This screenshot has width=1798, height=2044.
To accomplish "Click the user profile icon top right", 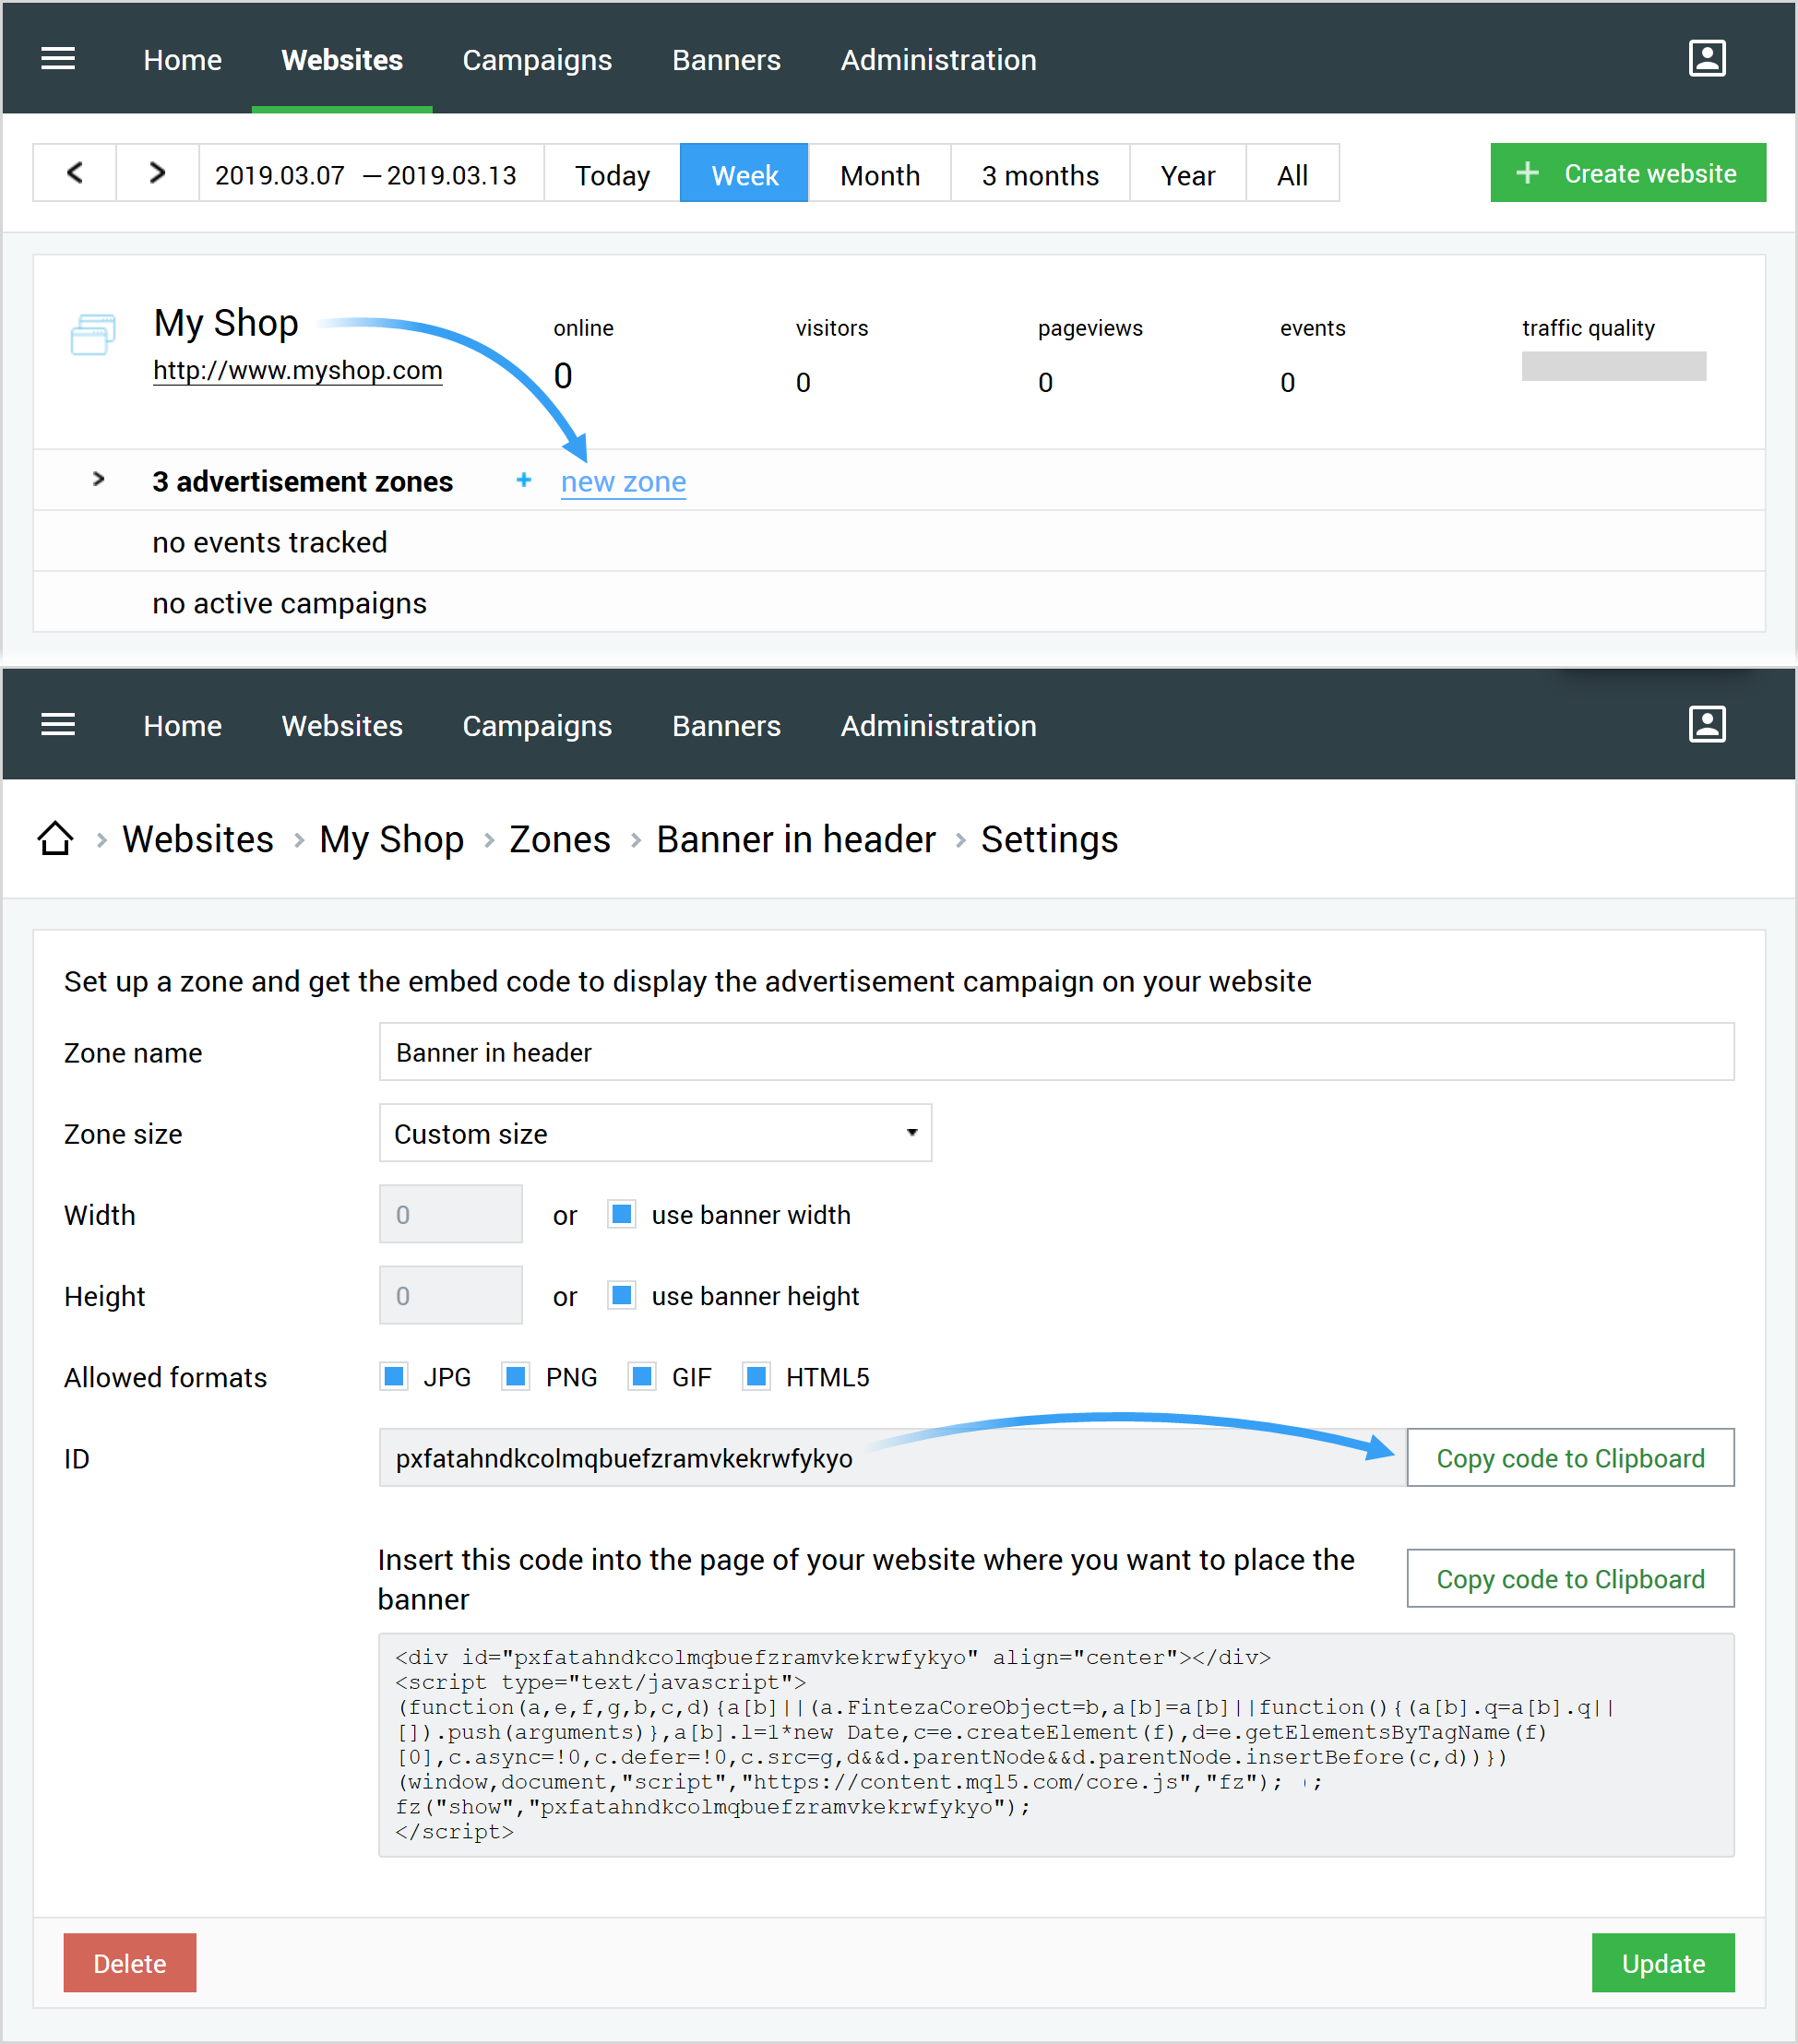I will point(1704,57).
